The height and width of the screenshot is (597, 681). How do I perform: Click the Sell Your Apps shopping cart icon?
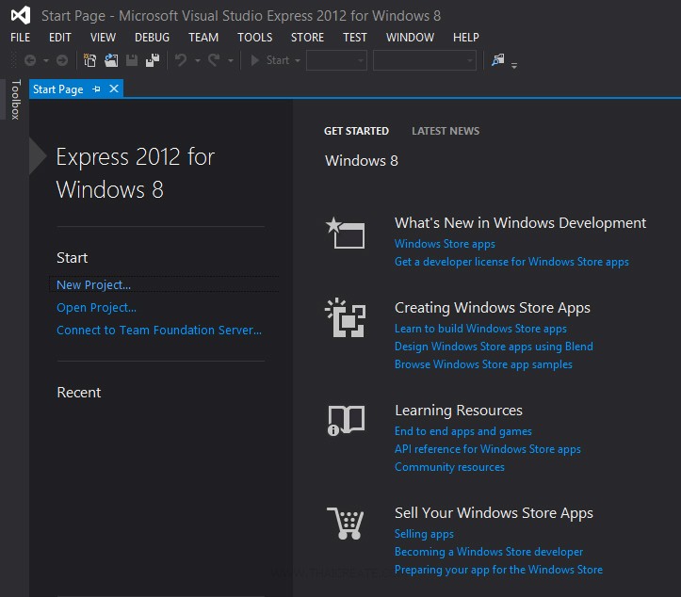pos(346,524)
